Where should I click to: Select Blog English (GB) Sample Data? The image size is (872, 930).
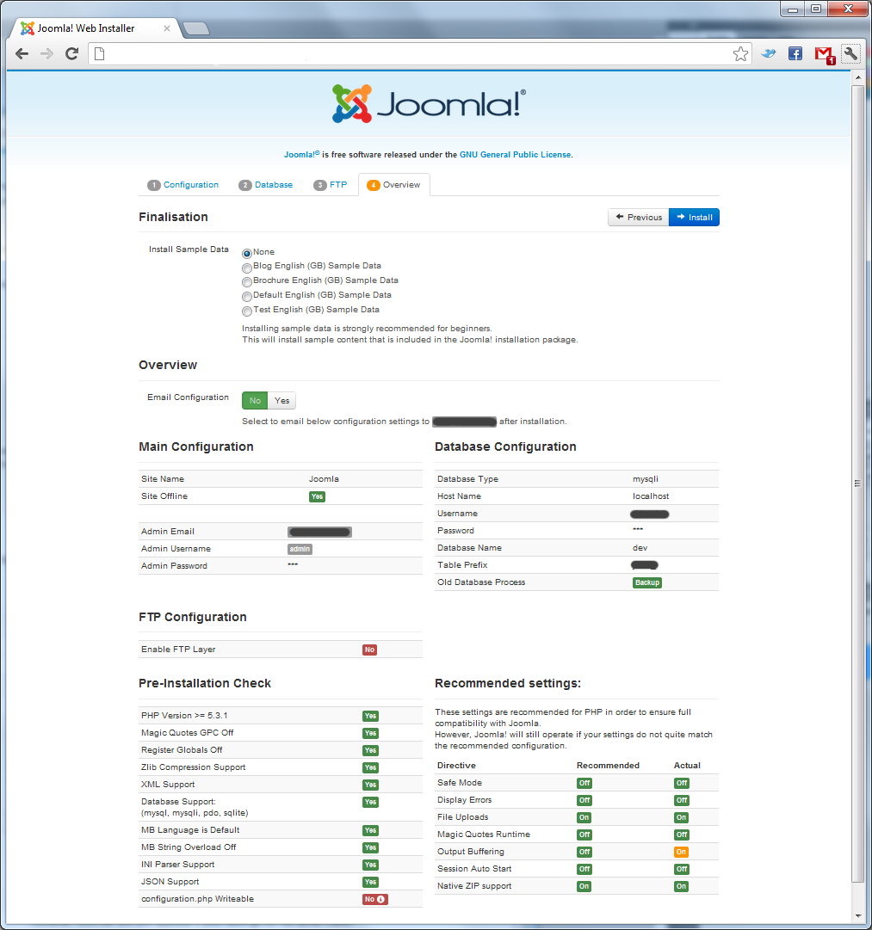[247, 268]
